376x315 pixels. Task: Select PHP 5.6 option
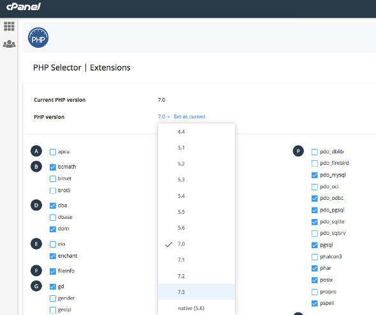tap(196, 228)
